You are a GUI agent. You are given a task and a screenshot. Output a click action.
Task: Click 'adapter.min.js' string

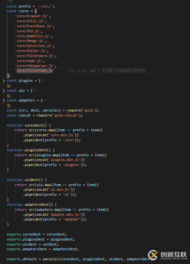pyautogui.click(x=65, y=215)
